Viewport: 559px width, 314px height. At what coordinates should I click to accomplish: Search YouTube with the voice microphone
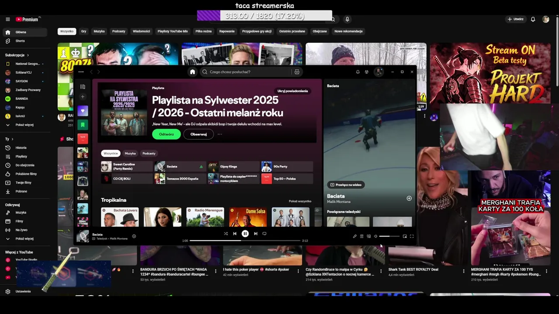(x=347, y=19)
